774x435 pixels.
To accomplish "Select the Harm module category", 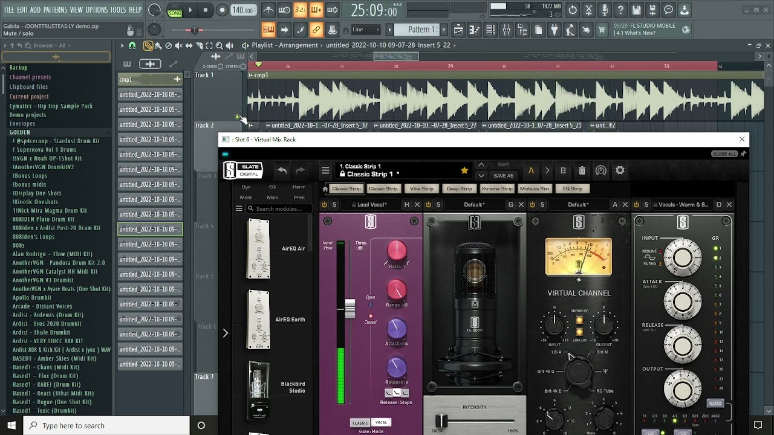I will [x=299, y=187].
